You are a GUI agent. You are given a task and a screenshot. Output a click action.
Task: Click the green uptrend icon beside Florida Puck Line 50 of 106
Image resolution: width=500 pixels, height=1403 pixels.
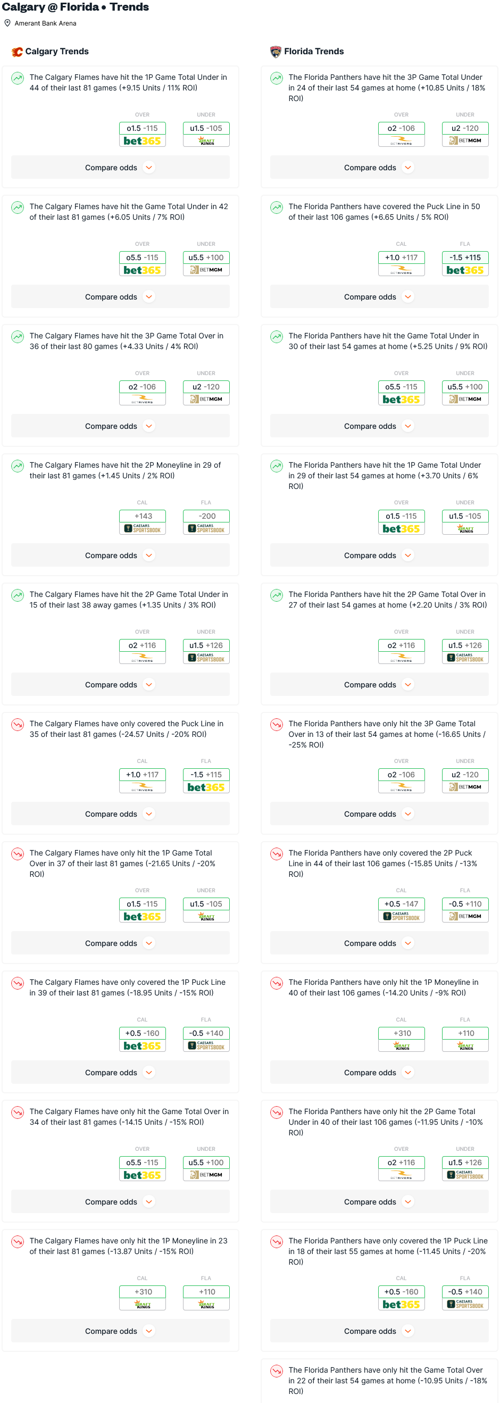[x=277, y=207]
